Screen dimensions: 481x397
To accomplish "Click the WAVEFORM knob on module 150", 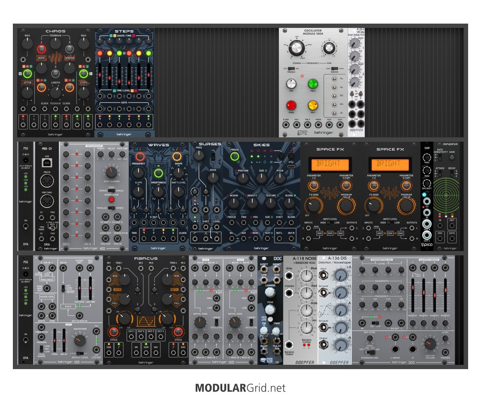I will 80,340.
